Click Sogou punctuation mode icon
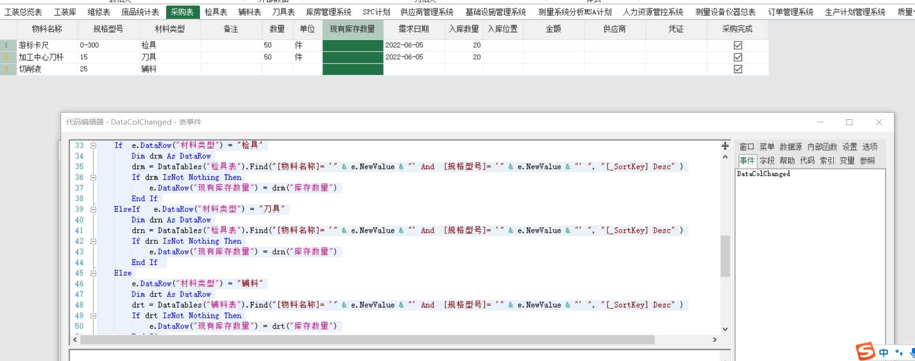Image resolution: width=915 pixels, height=361 pixels. (x=899, y=352)
